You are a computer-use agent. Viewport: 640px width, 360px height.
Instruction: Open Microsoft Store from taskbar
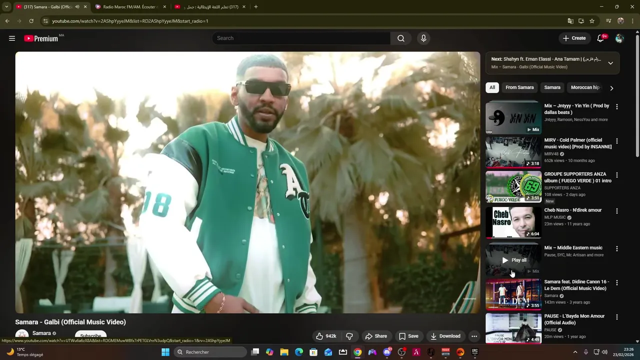[313, 352]
